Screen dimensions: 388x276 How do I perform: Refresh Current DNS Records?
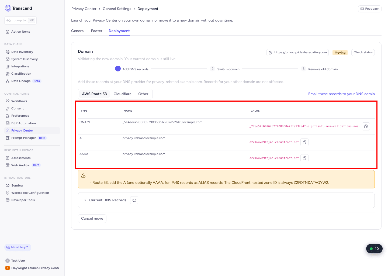point(134,200)
